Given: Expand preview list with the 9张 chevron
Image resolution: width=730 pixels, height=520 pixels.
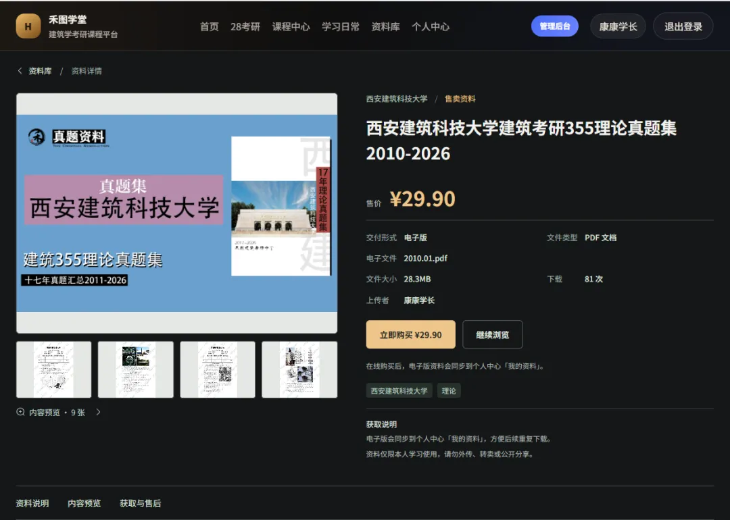Looking at the screenshot, I should pyautogui.click(x=98, y=412).
